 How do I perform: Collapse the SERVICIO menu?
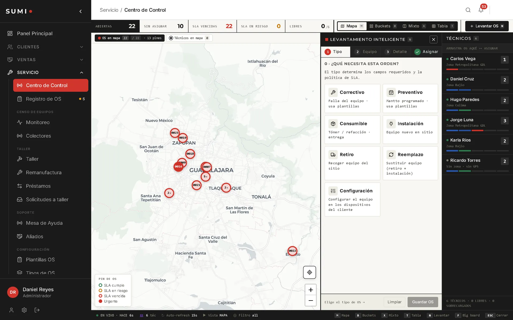point(45,73)
